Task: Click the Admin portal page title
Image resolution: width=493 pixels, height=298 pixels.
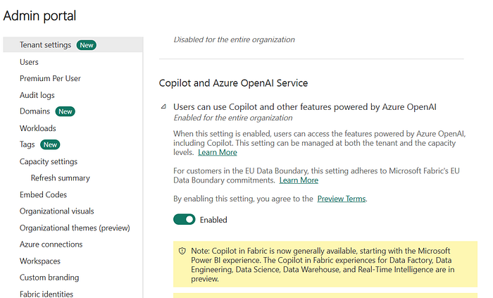Action: point(39,15)
